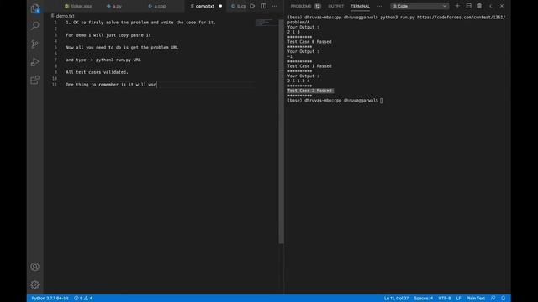Open the Manage gear icon
Image resolution: width=538 pixels, height=302 pixels.
35,284
